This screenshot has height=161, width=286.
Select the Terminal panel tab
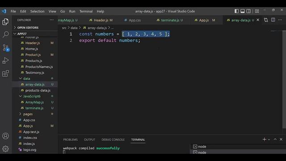click(x=138, y=140)
